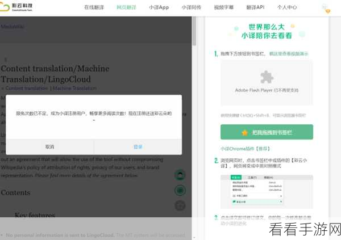This screenshot has height=240, width=341.
Task: Open the 视频字幕 navigation item
Action: click(224, 7)
